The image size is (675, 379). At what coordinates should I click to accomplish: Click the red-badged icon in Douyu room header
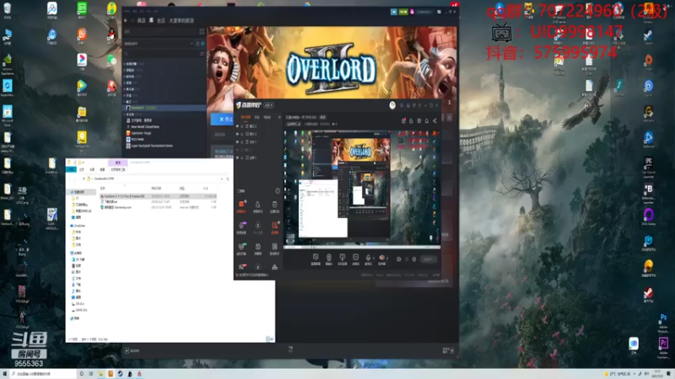pos(404,120)
